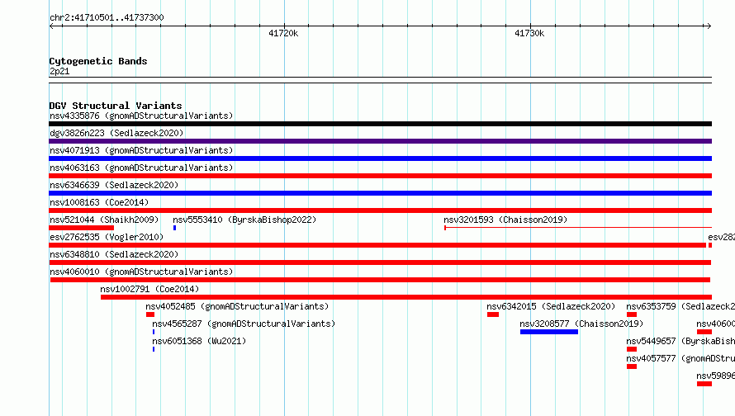
Task: Click the 41730k ruler tick label
Action: pyautogui.click(x=529, y=33)
